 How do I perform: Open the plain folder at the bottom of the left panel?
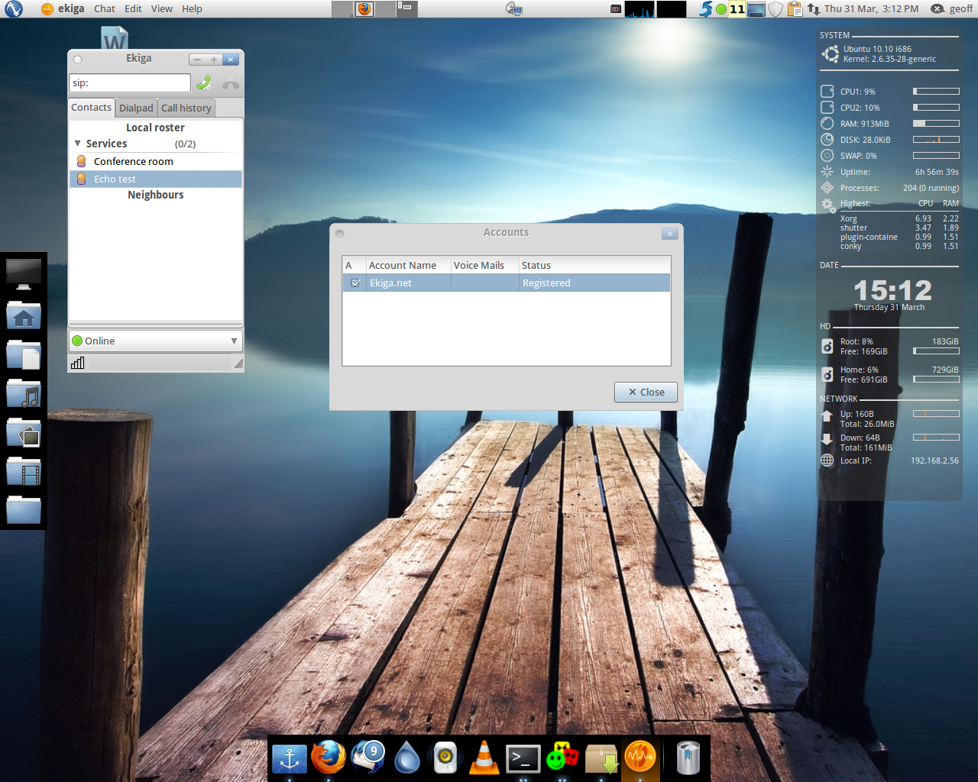coord(24,509)
